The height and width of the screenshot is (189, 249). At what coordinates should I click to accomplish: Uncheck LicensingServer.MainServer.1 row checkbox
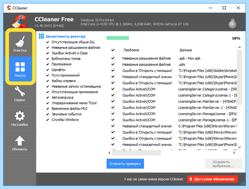(113, 107)
